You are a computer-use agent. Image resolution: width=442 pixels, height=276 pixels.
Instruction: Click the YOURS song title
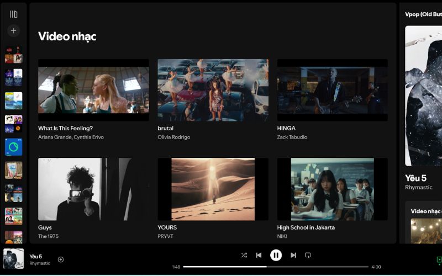167,227
